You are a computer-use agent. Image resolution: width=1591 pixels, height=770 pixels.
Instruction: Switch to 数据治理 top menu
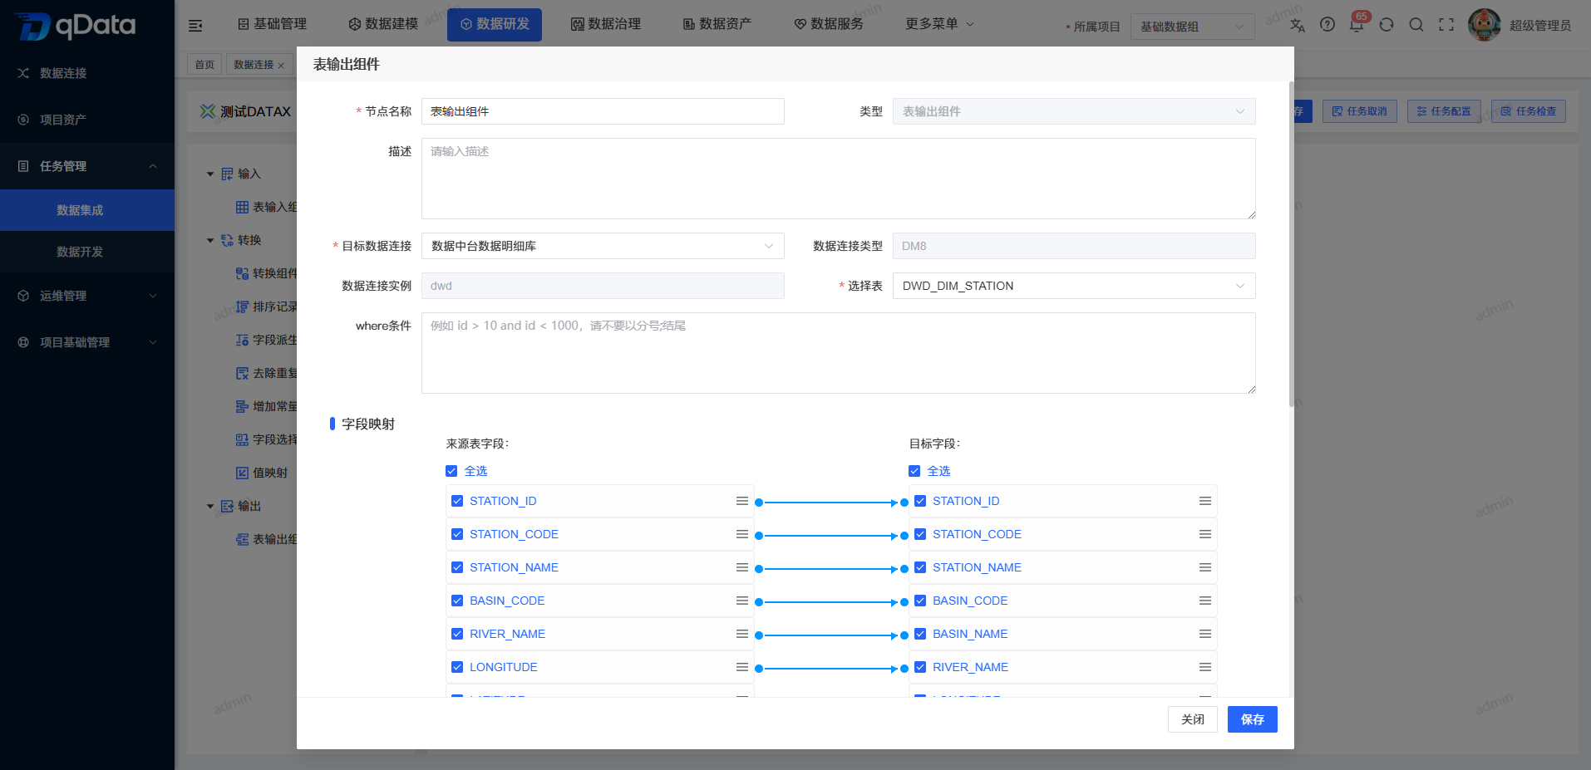click(606, 24)
